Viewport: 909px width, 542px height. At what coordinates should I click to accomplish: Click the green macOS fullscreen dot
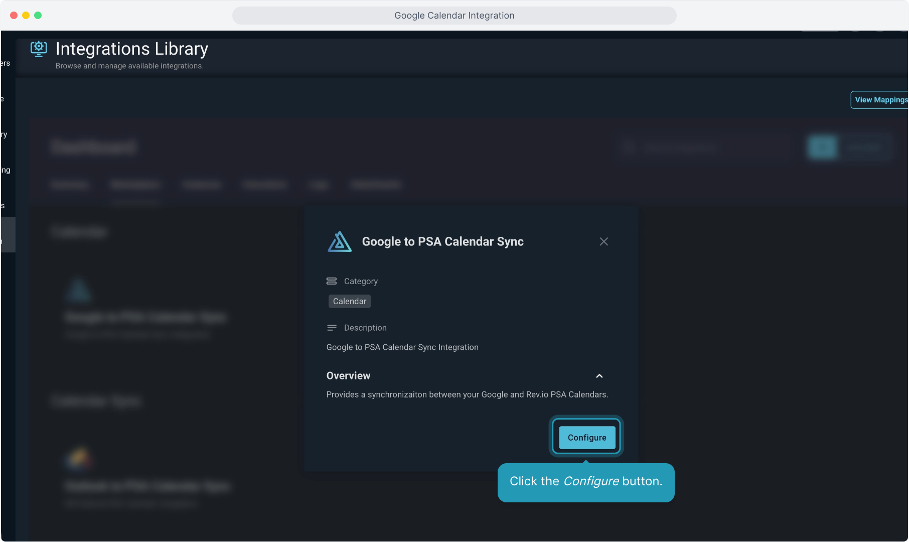[x=38, y=16]
